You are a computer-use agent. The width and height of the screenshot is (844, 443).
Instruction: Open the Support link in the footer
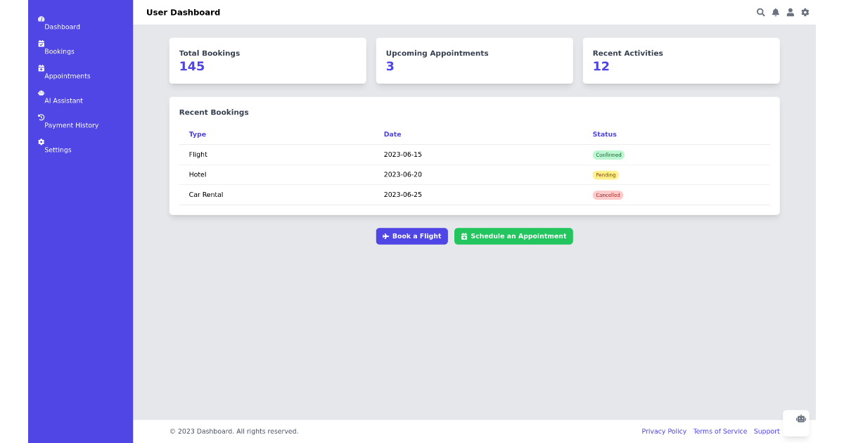coord(767,431)
